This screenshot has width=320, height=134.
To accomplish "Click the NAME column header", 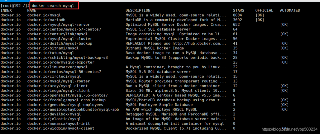I will 32,10.
